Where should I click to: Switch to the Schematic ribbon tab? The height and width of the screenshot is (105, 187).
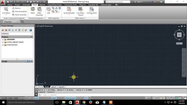click(x=26, y=5)
